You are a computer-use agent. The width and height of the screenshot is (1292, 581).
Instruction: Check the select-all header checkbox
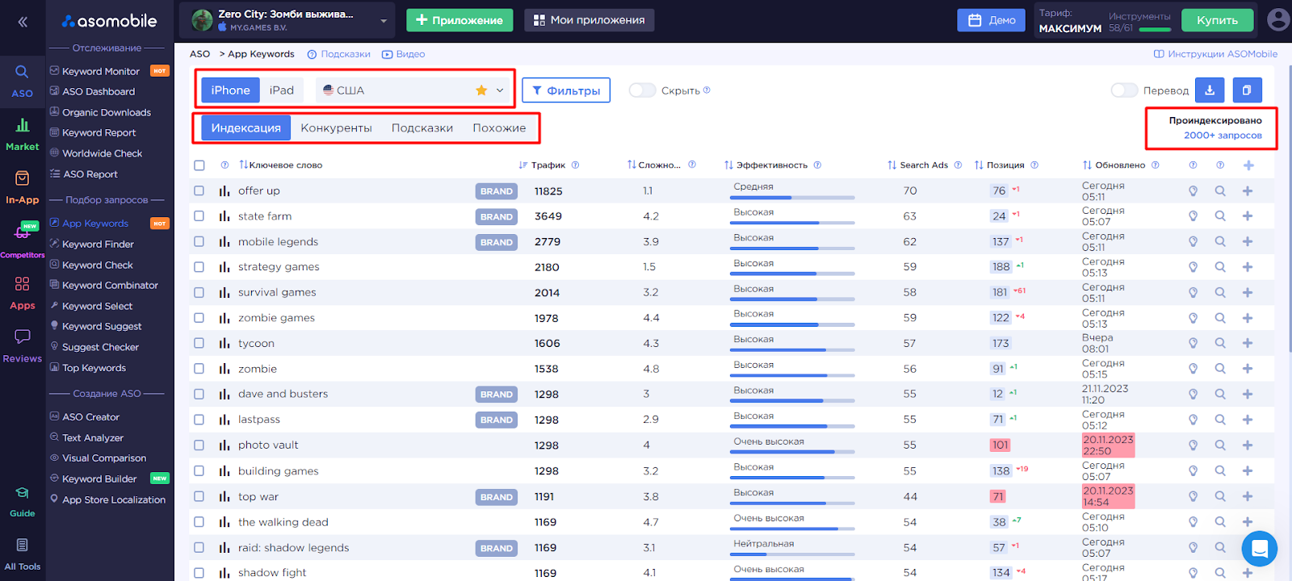[x=199, y=165]
